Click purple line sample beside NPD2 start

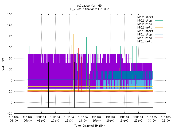159,17
